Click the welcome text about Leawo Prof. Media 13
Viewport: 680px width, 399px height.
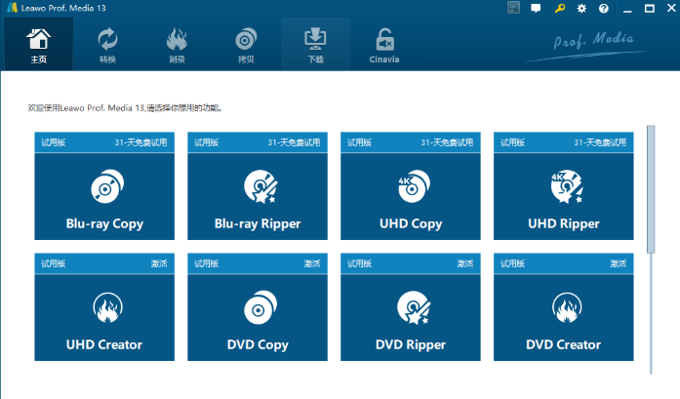125,108
